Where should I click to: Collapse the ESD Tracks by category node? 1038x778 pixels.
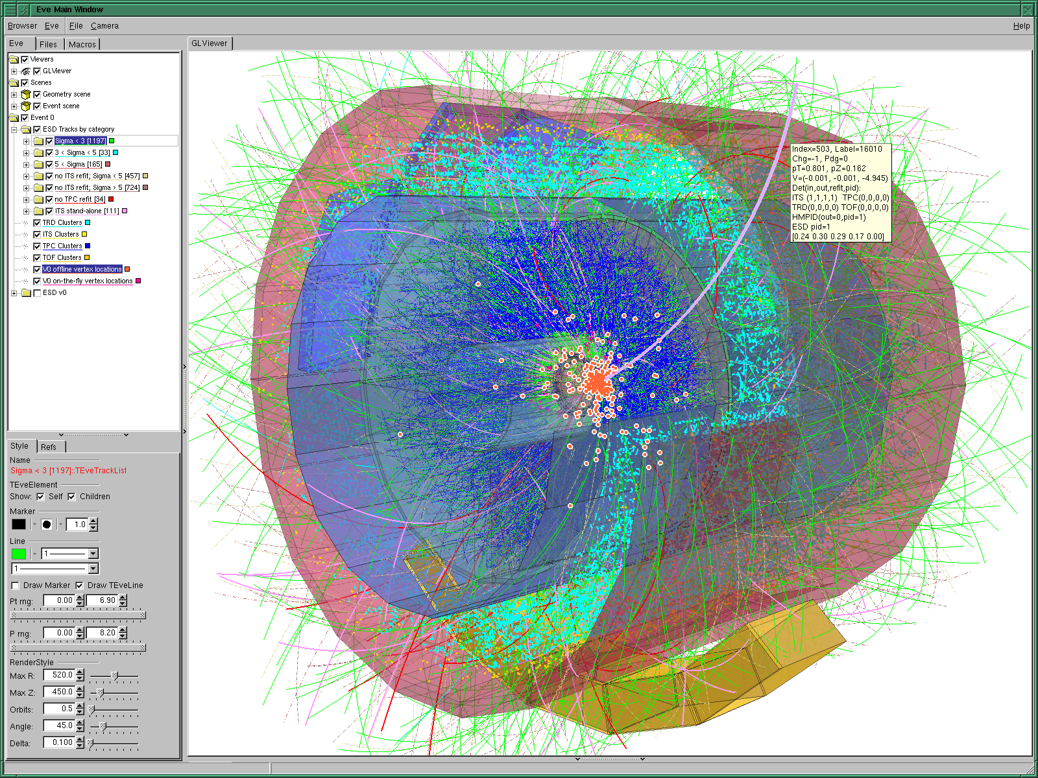(14, 130)
